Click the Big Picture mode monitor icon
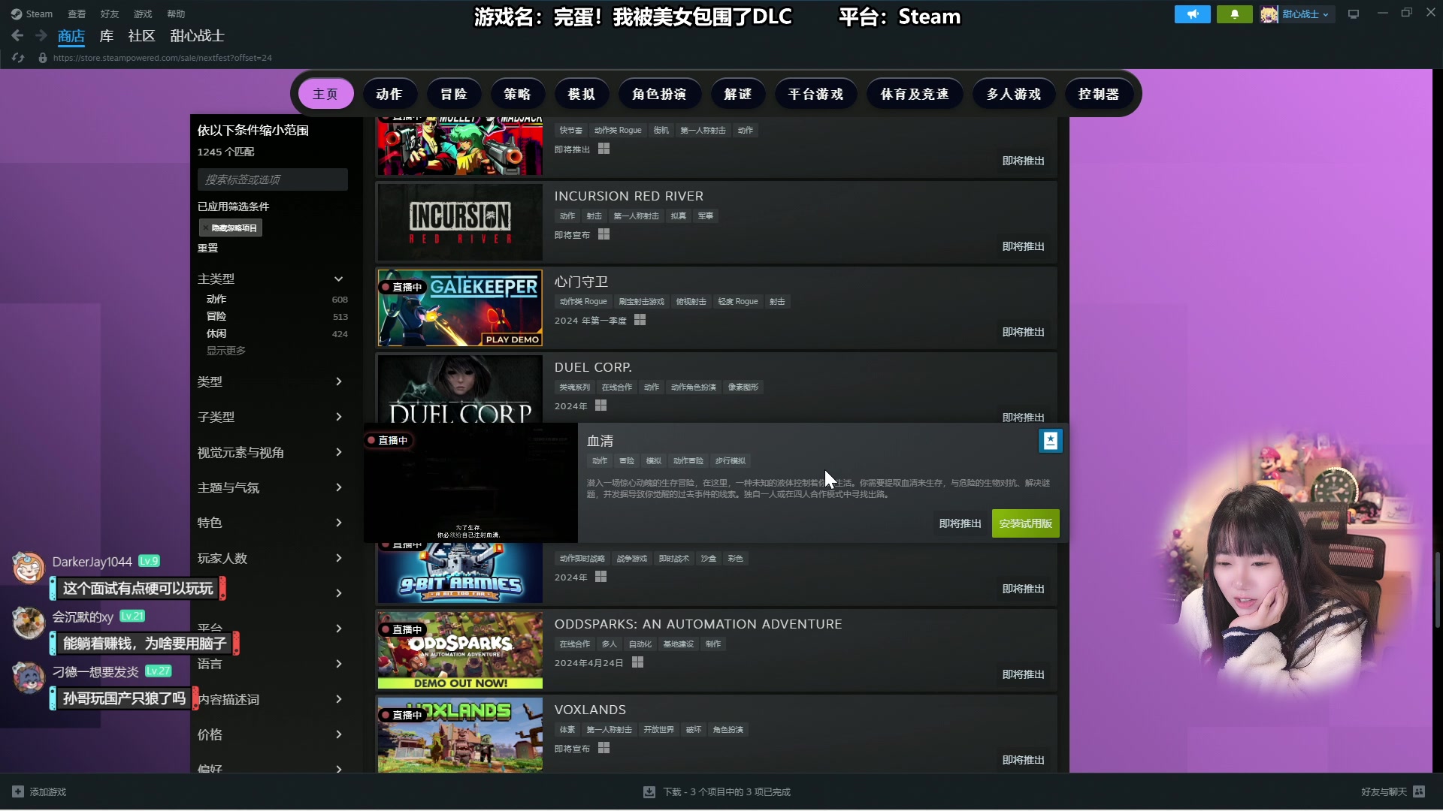Viewport: 1443px width, 811px height. [x=1354, y=14]
